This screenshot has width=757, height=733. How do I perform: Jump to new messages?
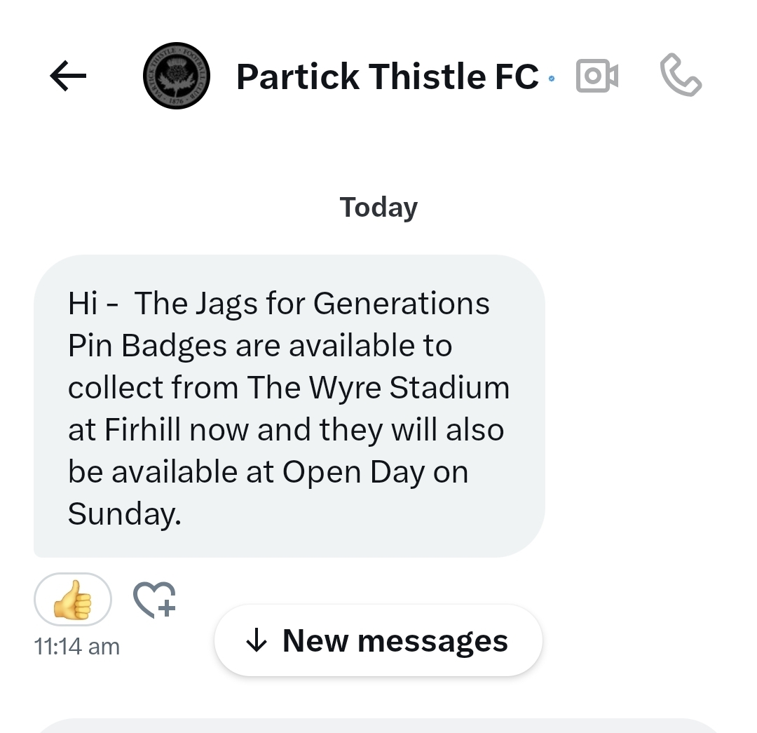click(x=378, y=640)
